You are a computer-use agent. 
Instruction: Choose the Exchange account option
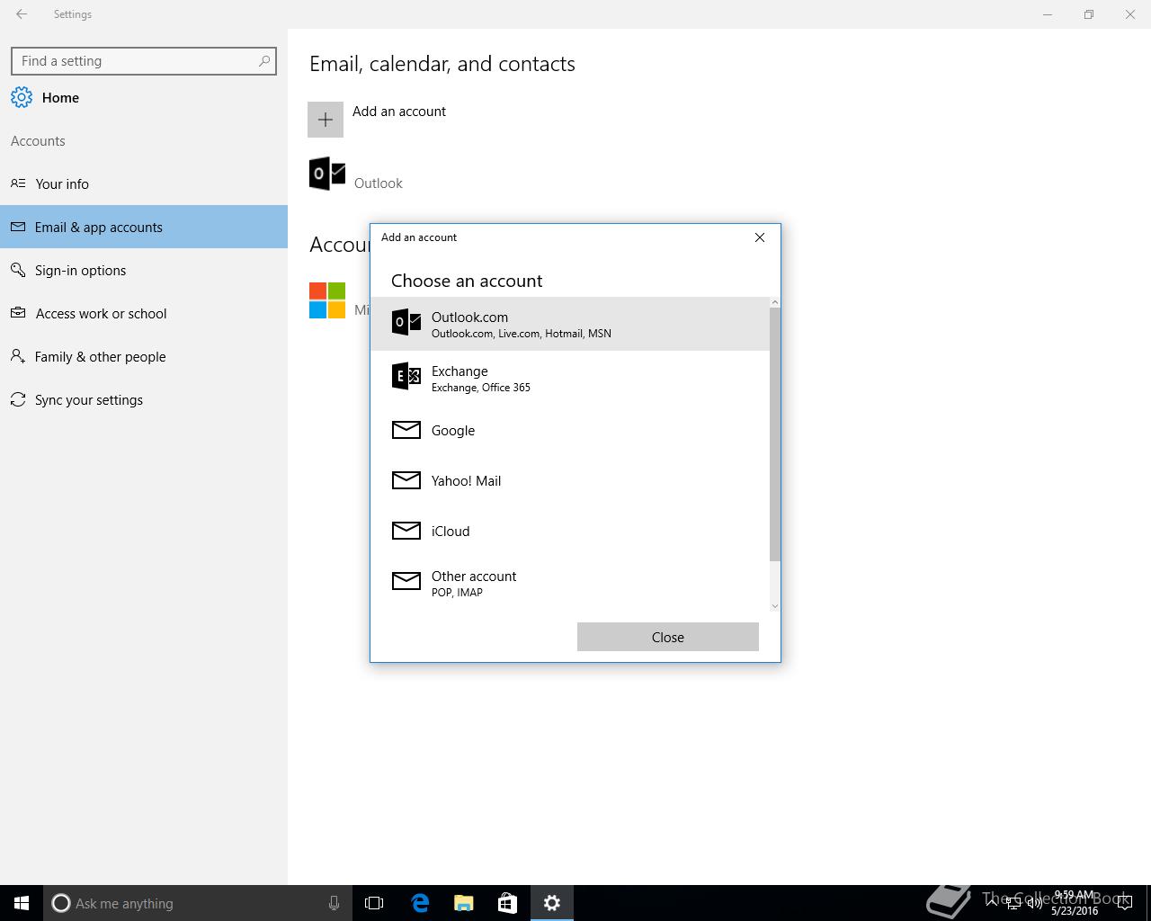point(570,378)
